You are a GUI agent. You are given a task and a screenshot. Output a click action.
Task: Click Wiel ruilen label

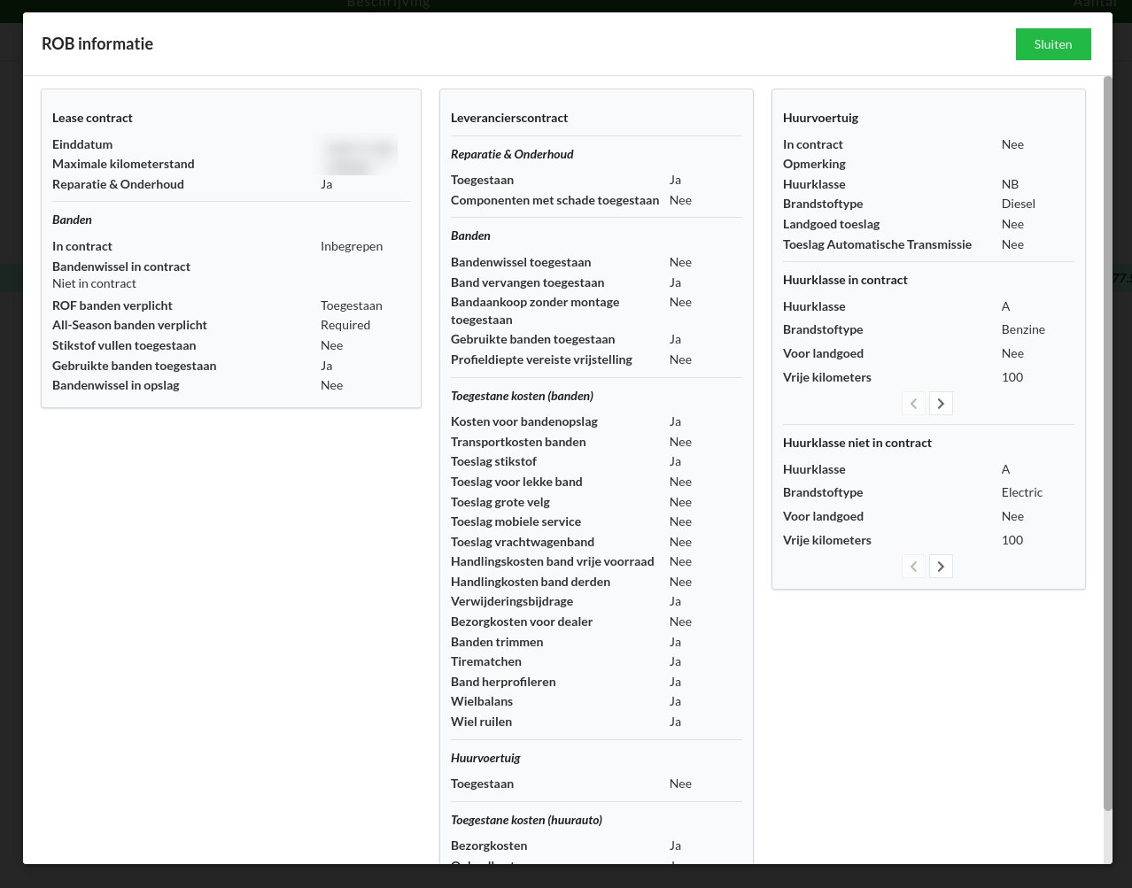(x=481, y=722)
